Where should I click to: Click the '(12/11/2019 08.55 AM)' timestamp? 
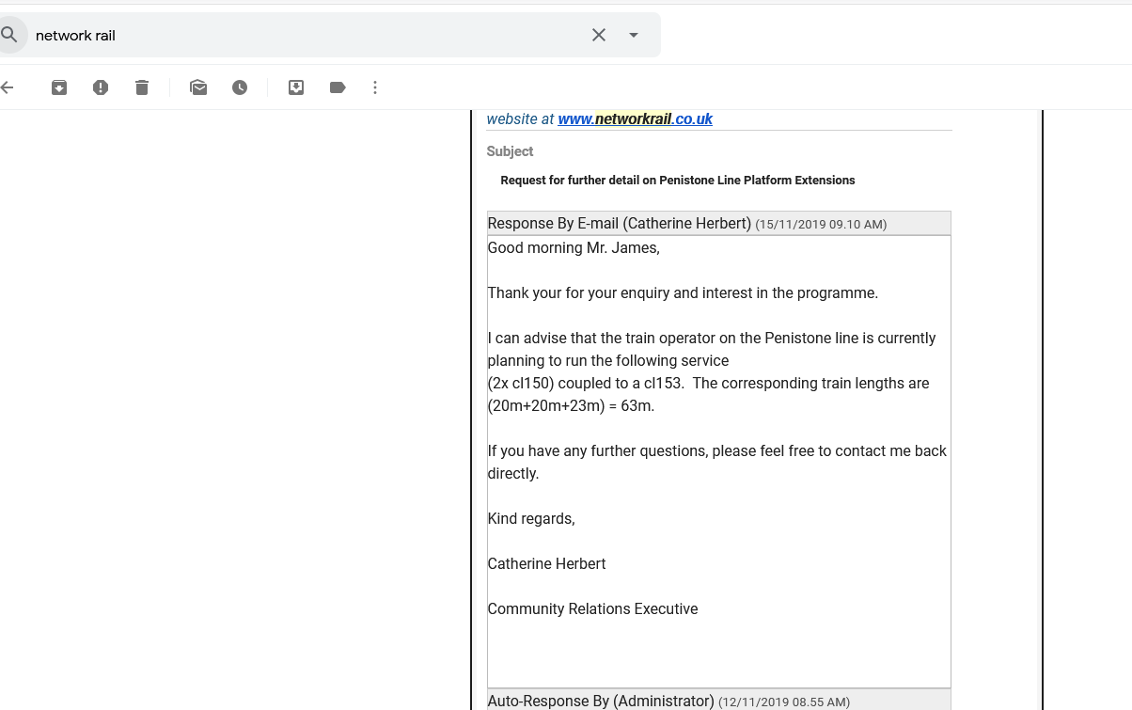tap(784, 702)
